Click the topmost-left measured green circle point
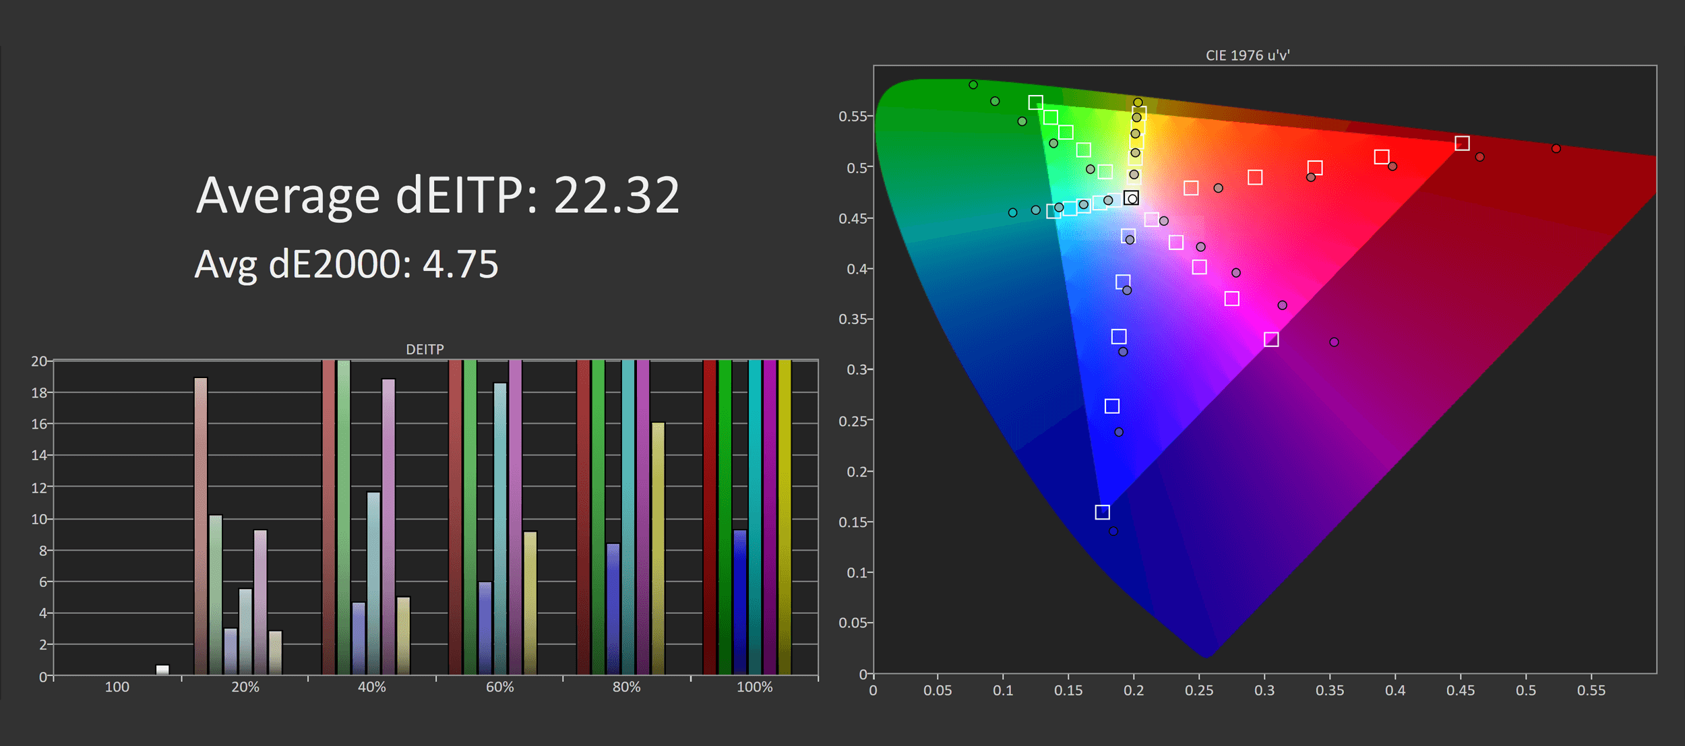 [973, 85]
